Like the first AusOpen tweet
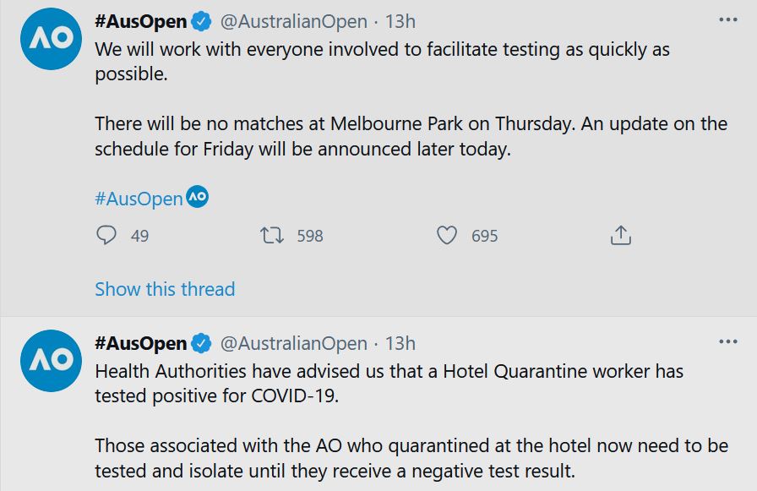 447,235
